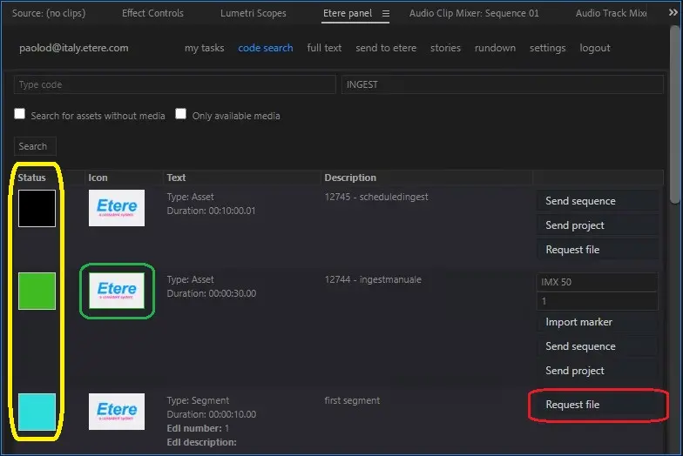Click Request file for first segment
The image size is (683, 456).
click(572, 405)
